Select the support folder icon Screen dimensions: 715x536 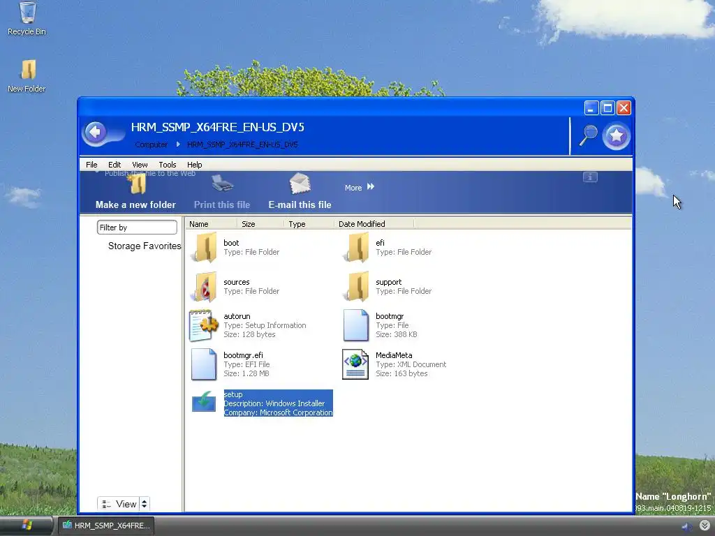pyautogui.click(x=355, y=287)
